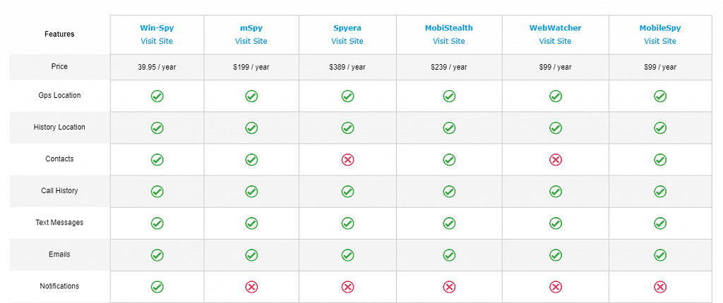Image resolution: width=723 pixels, height=303 pixels.
Task: Click Visit Site under mSpy
Action: coord(251,41)
